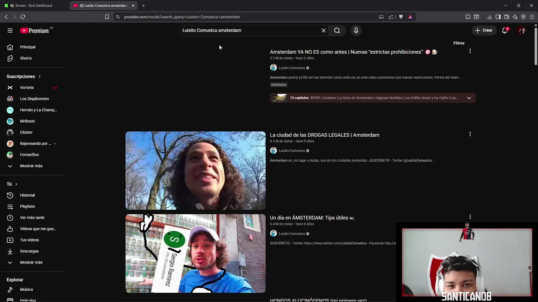Viewport: 538px width, 302px height.
Task: Click the Sergio Ramírez sign video thumbnail
Action: click(x=195, y=253)
